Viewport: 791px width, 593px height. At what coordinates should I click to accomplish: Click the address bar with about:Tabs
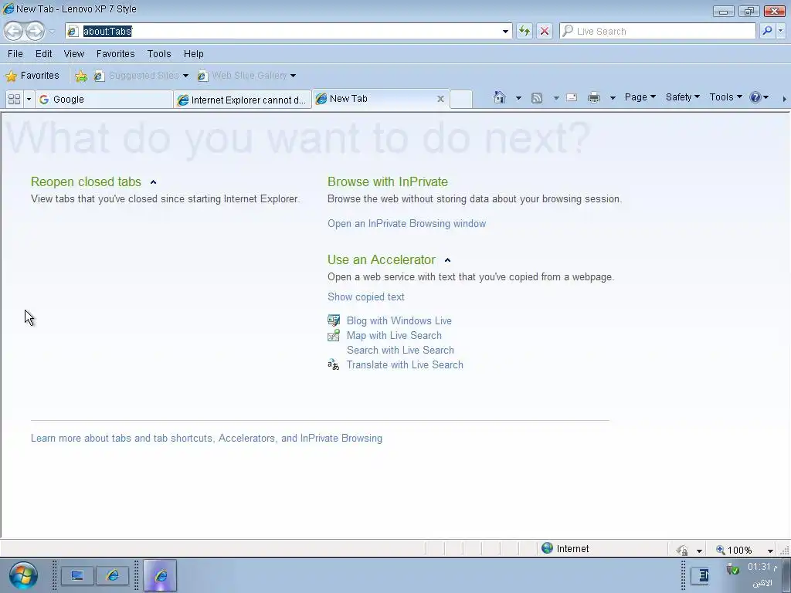(289, 31)
